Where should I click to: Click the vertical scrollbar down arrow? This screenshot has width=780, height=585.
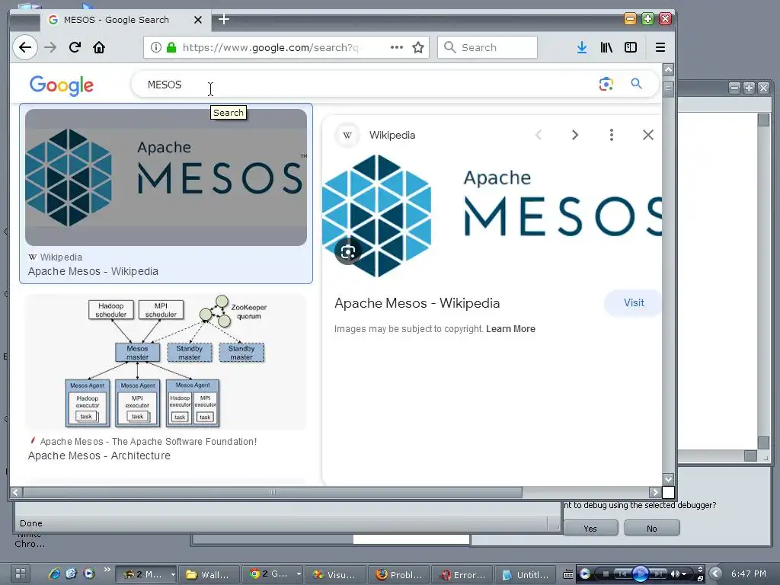[669, 478]
